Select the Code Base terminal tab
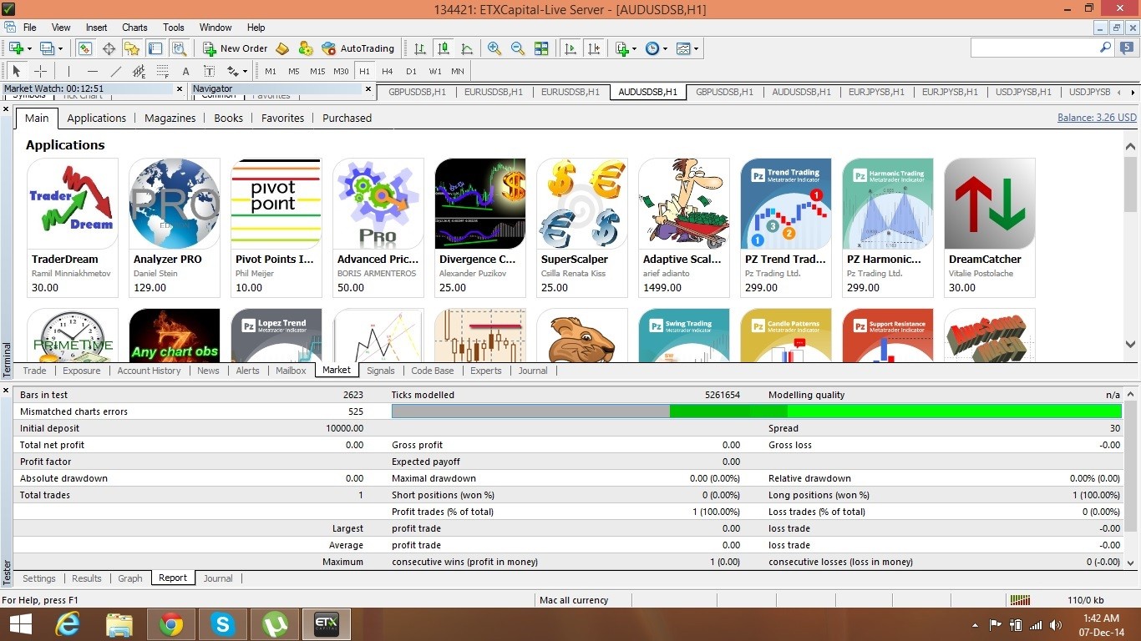The image size is (1141, 641). tap(433, 371)
